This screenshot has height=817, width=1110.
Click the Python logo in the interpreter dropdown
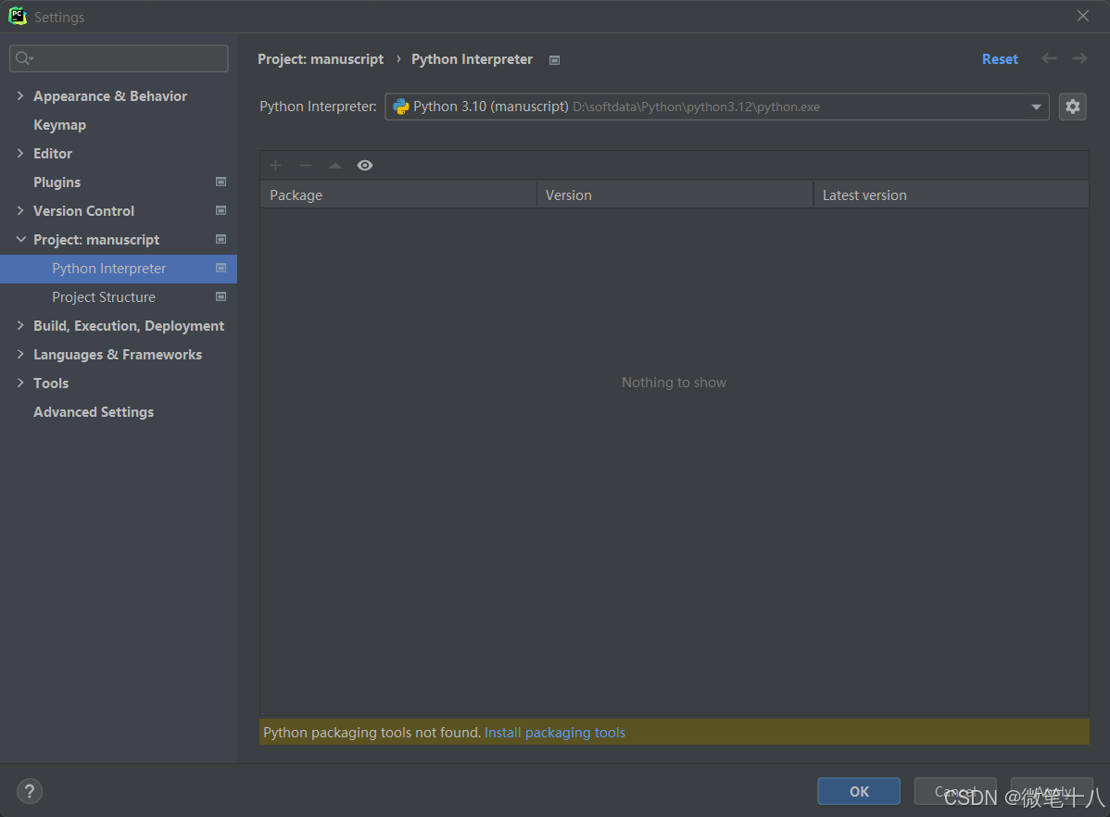pos(400,107)
